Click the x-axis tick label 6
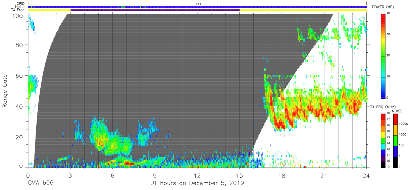Screen dimensions: 412x190 click(113, 176)
